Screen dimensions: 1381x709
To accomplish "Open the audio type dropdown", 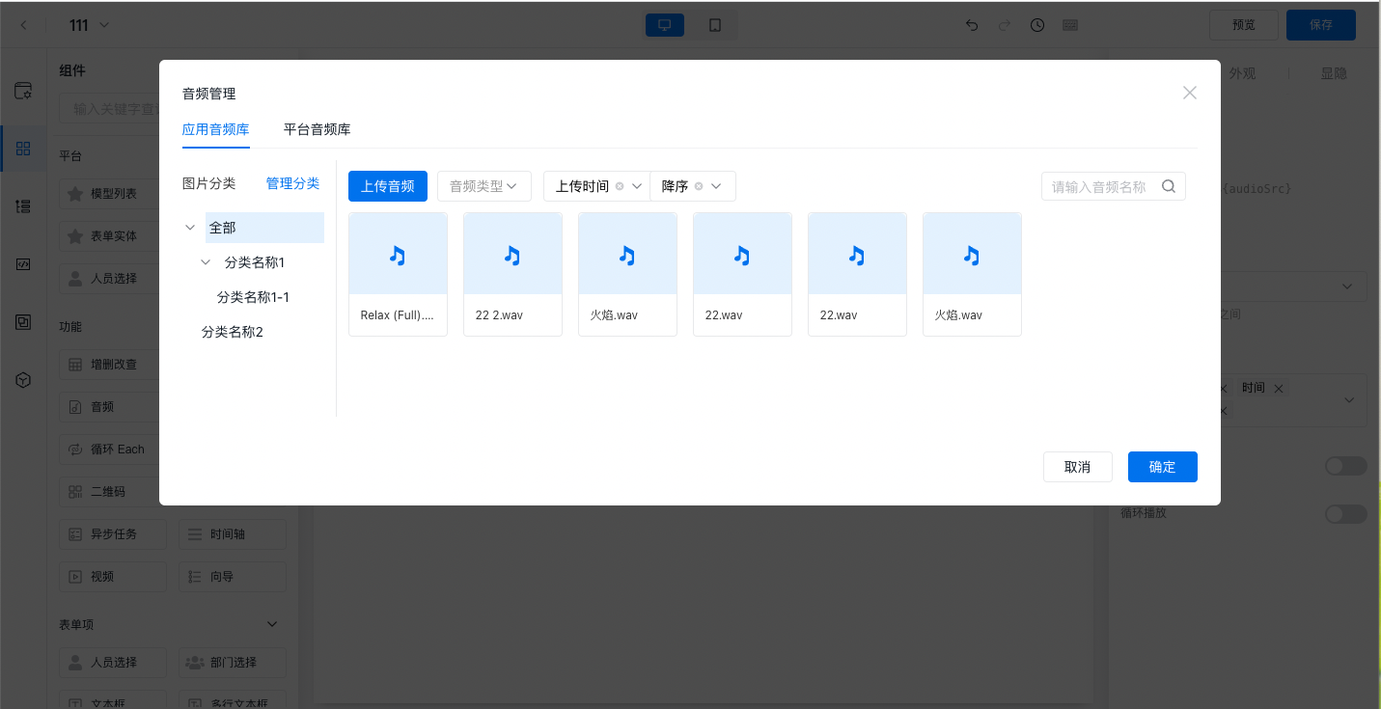I will click(x=483, y=186).
